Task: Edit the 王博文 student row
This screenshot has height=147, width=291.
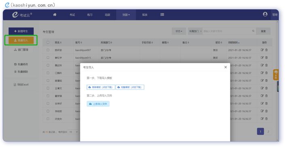Action: [262, 88]
